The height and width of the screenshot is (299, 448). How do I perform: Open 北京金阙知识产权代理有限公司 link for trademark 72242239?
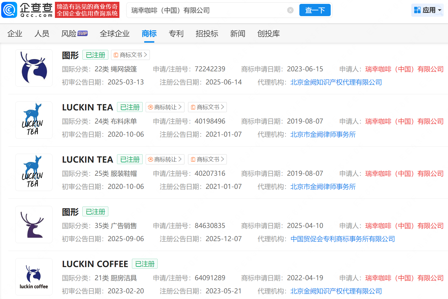click(x=336, y=82)
